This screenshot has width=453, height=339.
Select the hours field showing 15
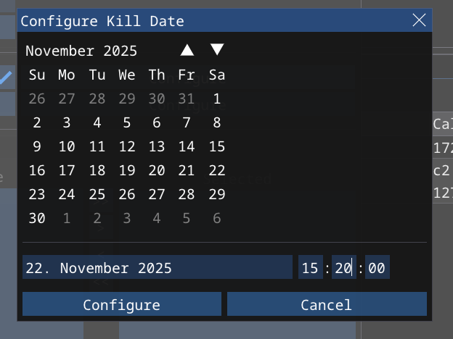pos(310,268)
